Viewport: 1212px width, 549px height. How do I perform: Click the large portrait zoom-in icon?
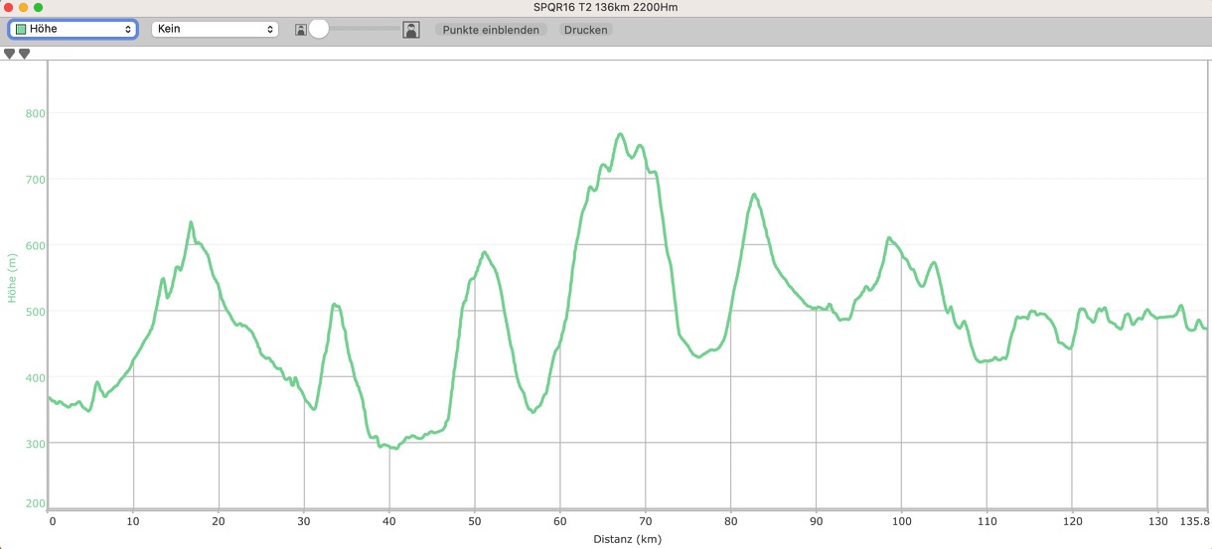[411, 30]
